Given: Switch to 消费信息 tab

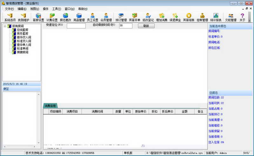Looking at the screenshot, I should point(50,106).
